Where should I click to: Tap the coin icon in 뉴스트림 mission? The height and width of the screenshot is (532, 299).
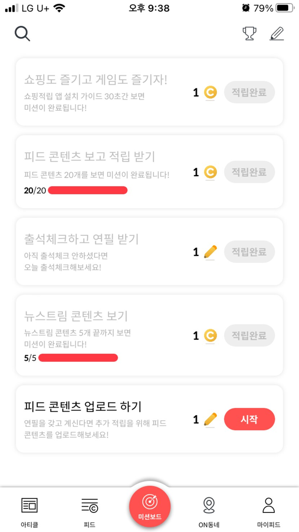(211, 335)
